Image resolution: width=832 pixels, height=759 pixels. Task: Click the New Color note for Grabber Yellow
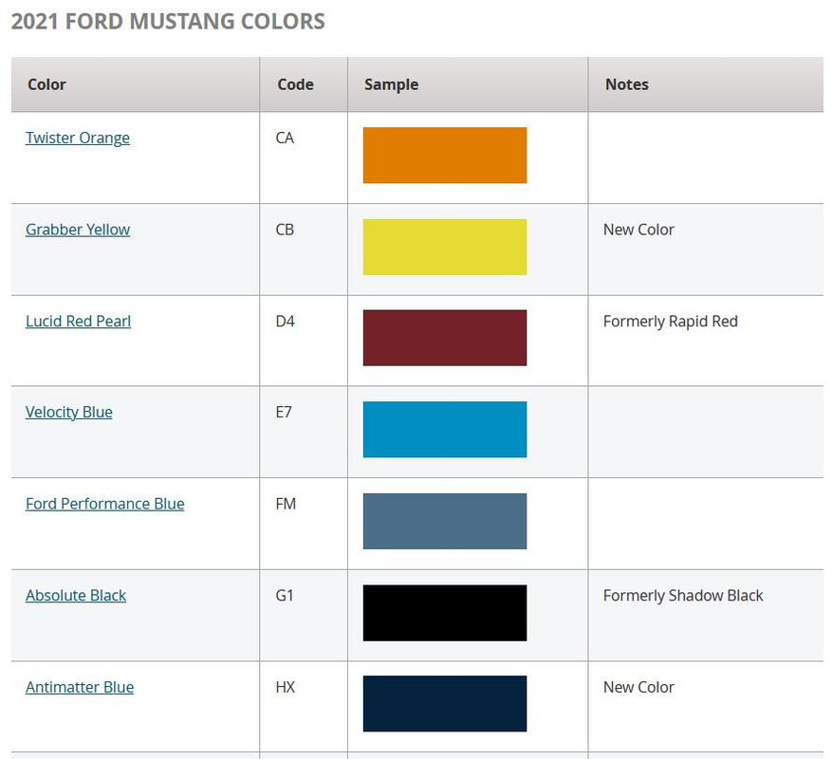click(638, 230)
